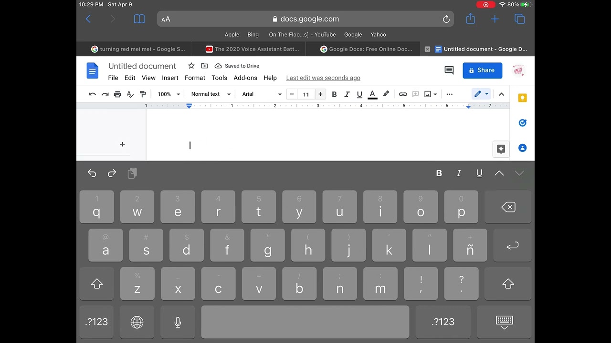This screenshot has width=611, height=343.
Task: Open the zoom 100% dropdown
Action: point(169,94)
